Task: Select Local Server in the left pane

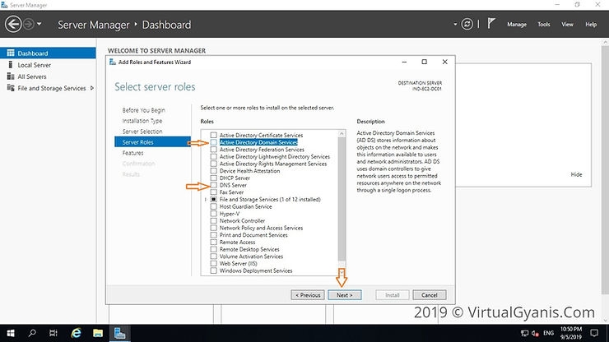Action: (35, 65)
